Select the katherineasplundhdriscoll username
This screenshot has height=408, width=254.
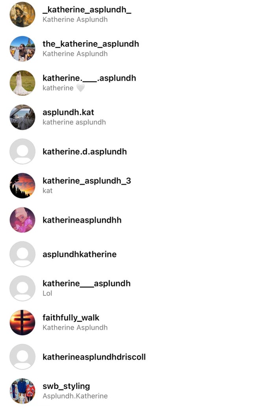[94, 357]
